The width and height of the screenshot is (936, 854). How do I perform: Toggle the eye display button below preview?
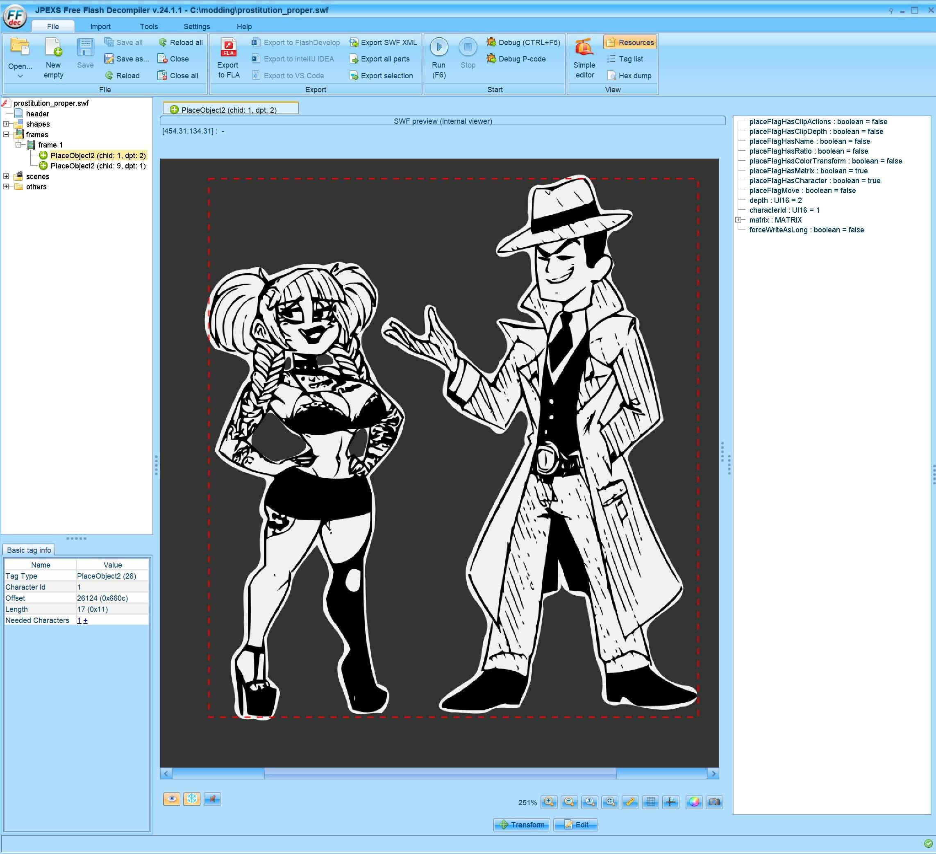[171, 799]
